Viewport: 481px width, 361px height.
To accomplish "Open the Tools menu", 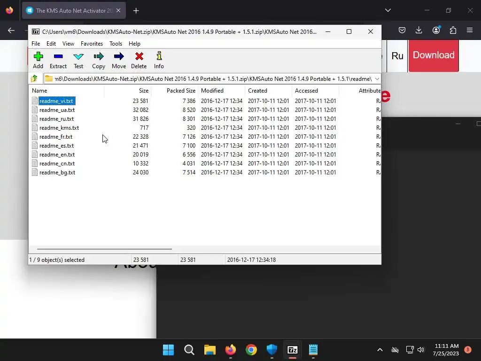I will point(116,44).
